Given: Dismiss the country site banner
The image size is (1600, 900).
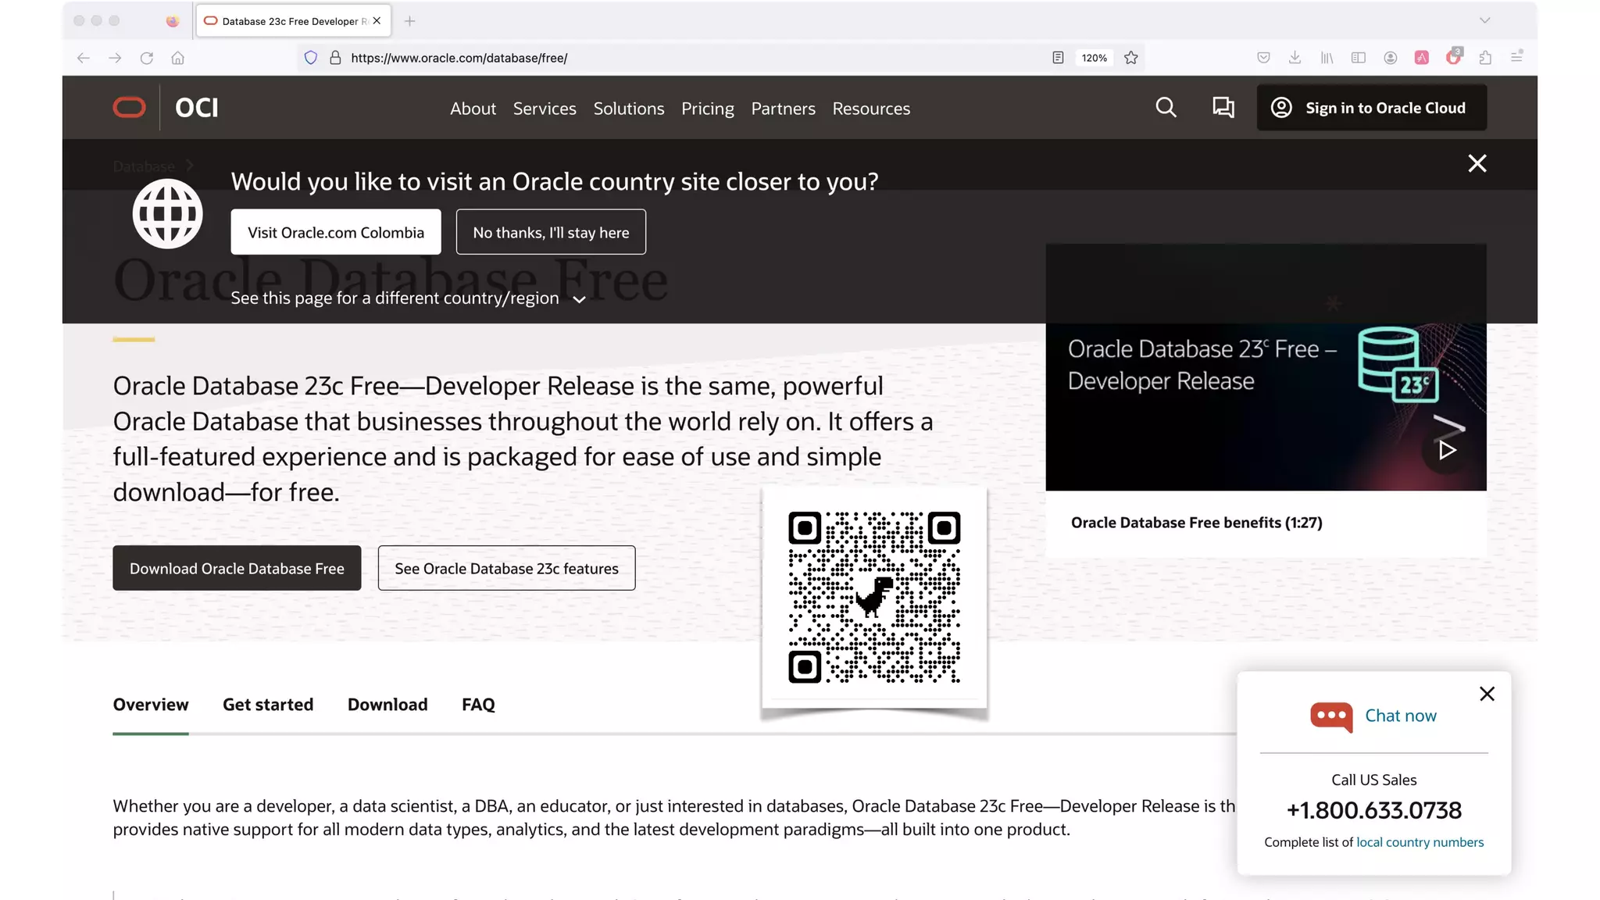Looking at the screenshot, I should click(1477, 163).
